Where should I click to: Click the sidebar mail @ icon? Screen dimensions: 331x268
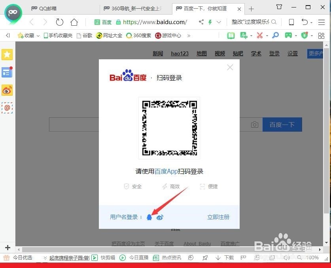[7, 108]
